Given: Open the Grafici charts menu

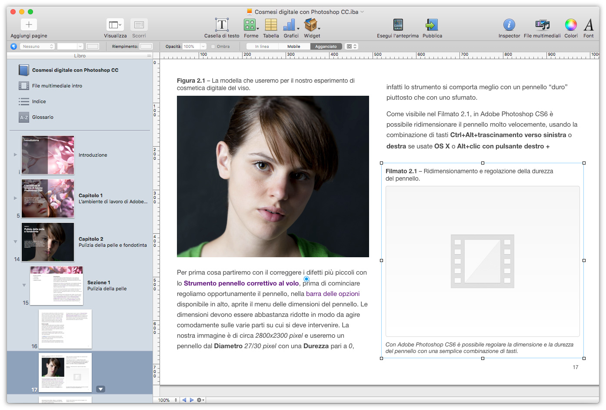Looking at the screenshot, I should tap(291, 25).
